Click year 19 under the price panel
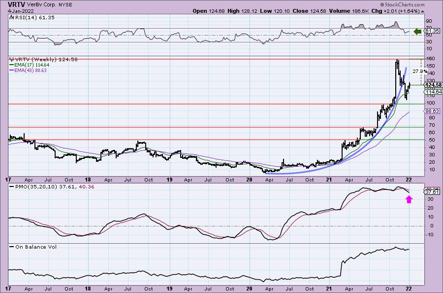443x293 pixels. pyautogui.click(x=169, y=180)
